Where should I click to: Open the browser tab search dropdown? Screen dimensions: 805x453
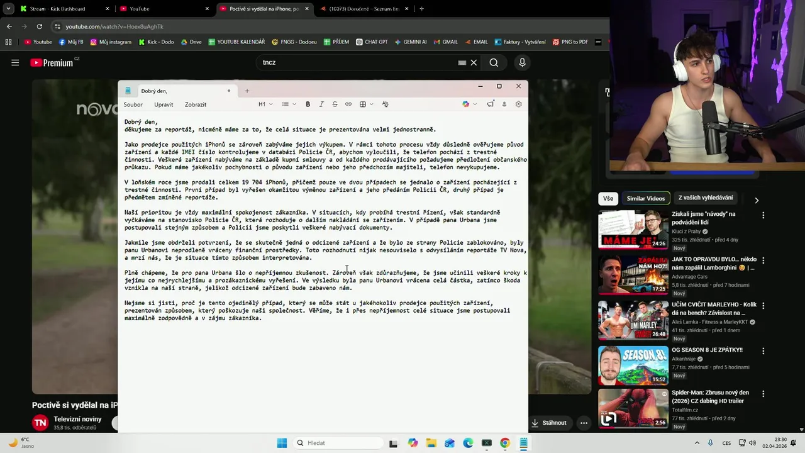[8, 9]
